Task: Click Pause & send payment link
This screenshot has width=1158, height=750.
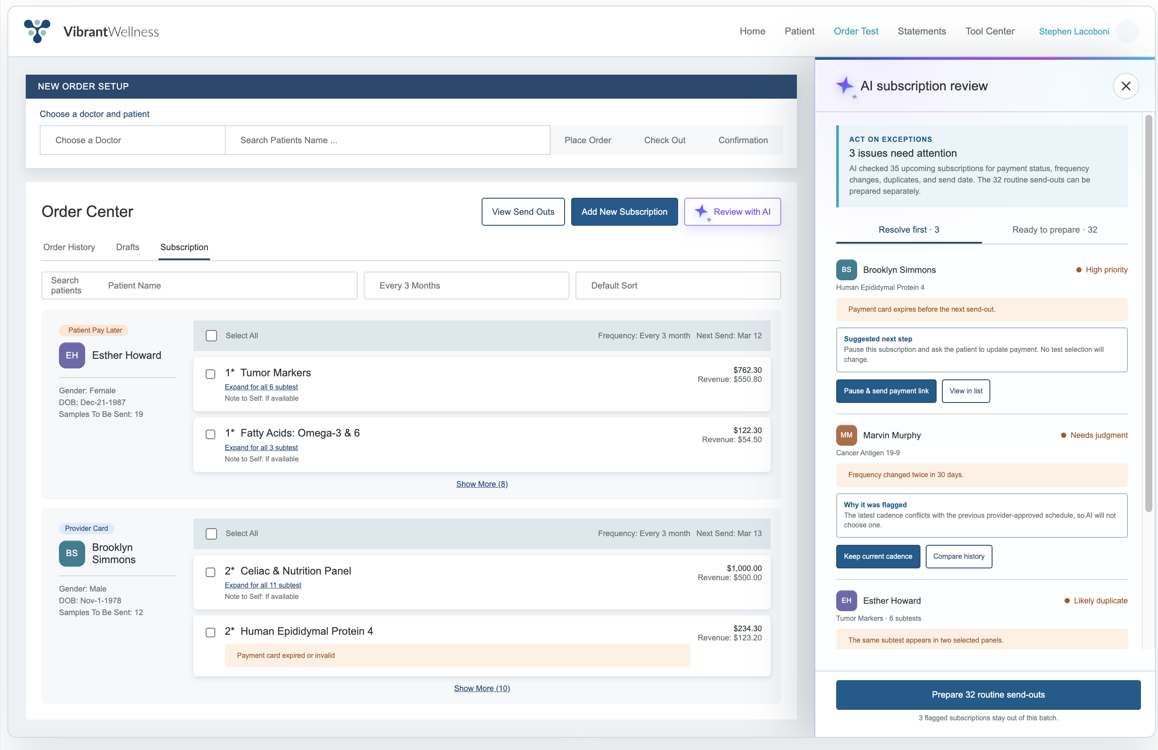Action: (x=886, y=391)
